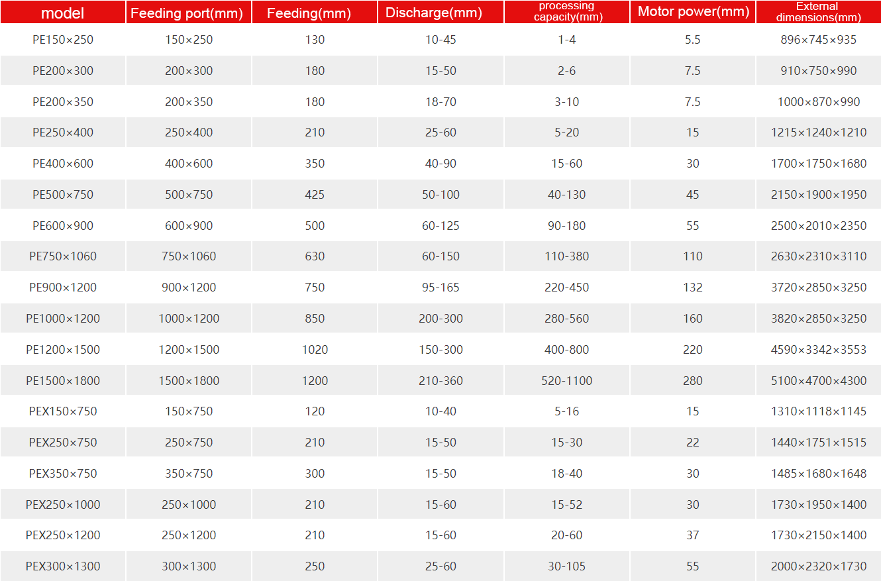Click the 'processing capacity(mm)' header

point(567,12)
